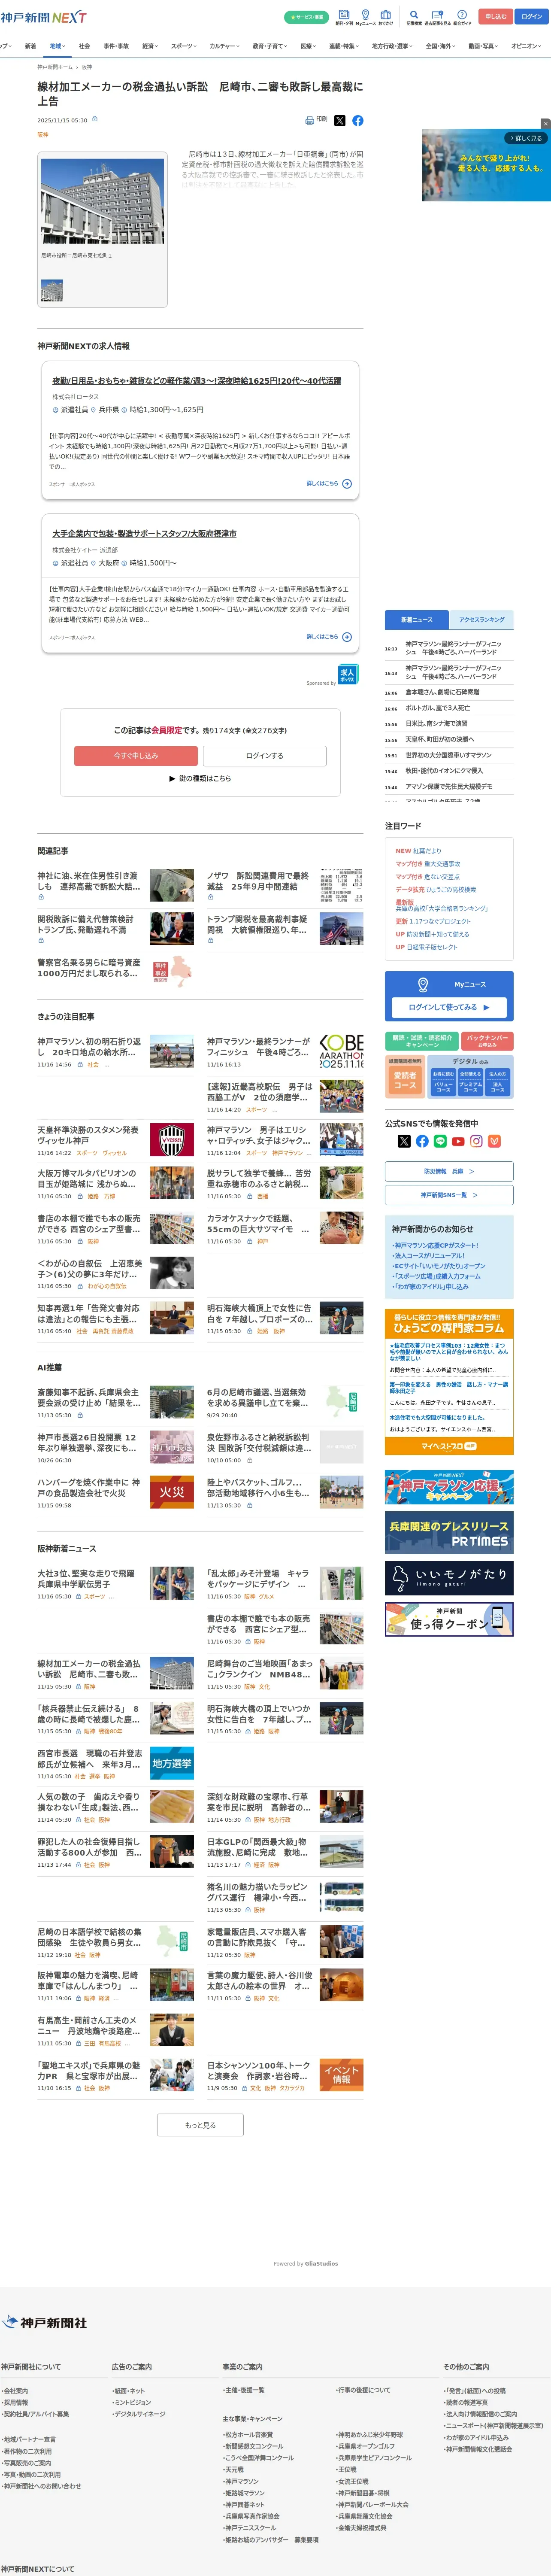Open the 防災情報 兵庫 link button

click(x=449, y=1171)
